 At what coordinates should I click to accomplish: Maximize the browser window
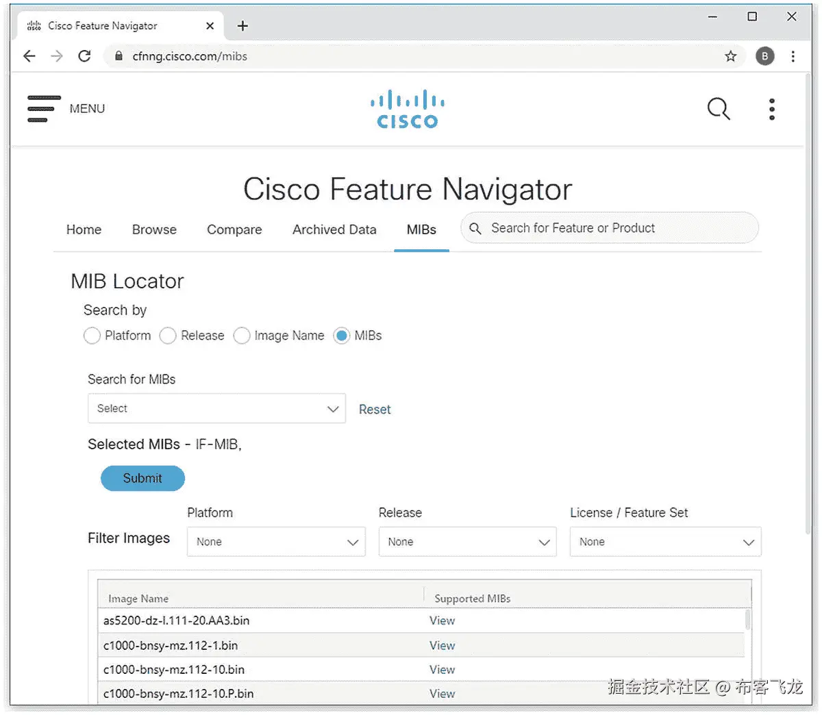(x=752, y=16)
